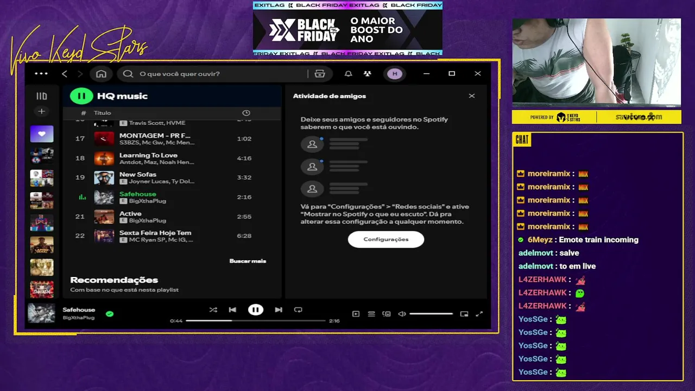This screenshot has width=695, height=391.
Task: Pause HQ music with green button
Action: point(81,96)
